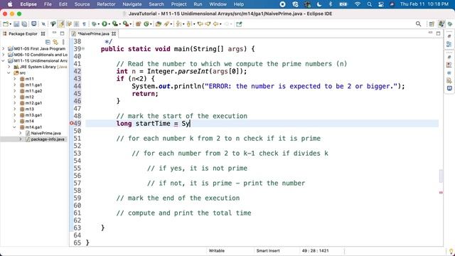Screen dimensions: 455x256
Task: Open the Project menu
Action: click(x=178, y=4)
